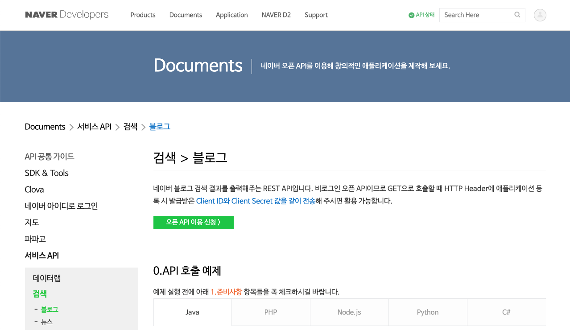Click the green API status check icon
This screenshot has height=330, width=570.
click(411, 15)
